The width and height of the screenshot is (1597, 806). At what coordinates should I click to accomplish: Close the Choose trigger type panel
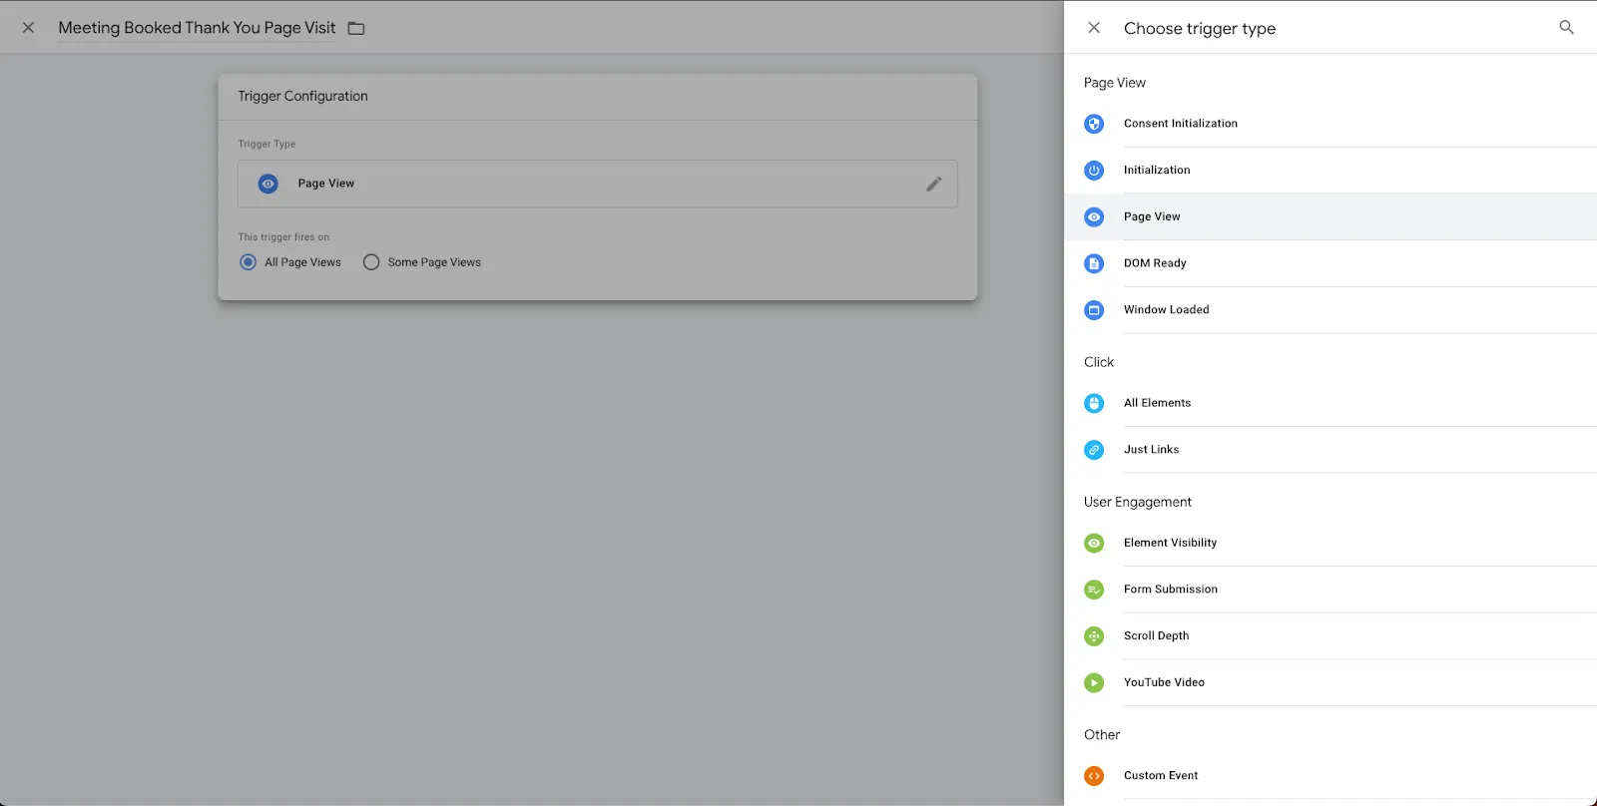click(x=1094, y=28)
